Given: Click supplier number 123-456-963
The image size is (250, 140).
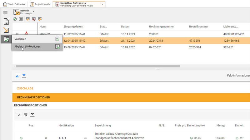Looking at the screenshot, I should click(x=231, y=41).
